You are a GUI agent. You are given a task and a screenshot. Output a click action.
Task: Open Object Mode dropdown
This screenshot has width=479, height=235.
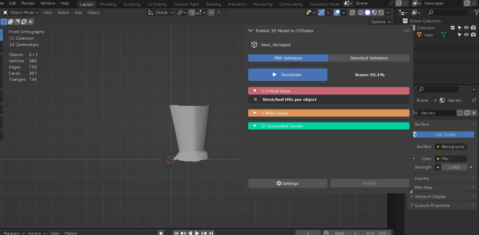click(x=20, y=12)
